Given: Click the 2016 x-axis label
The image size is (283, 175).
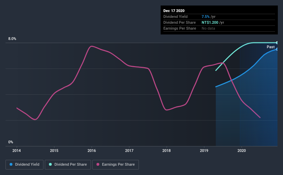Looking at the screenshot, I should (92, 151).
